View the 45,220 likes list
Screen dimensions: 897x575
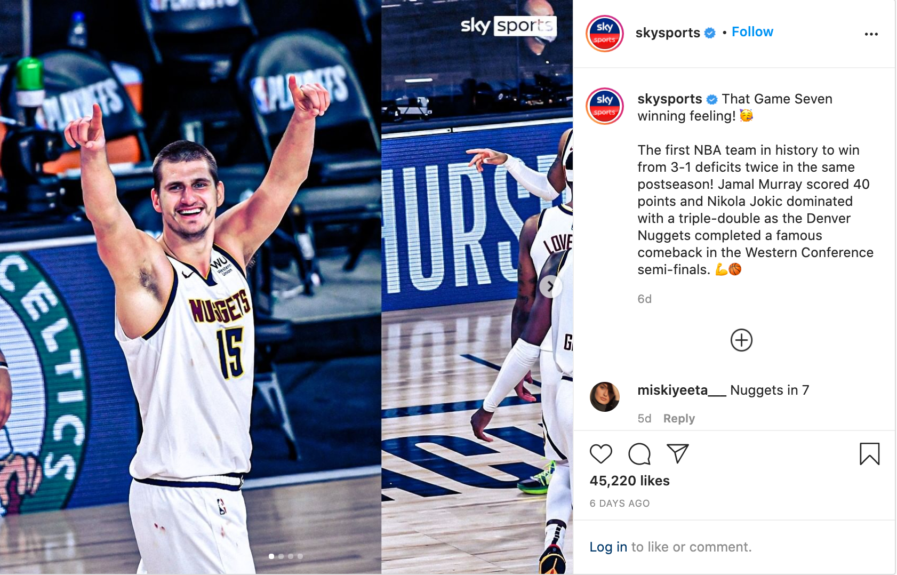tap(629, 481)
